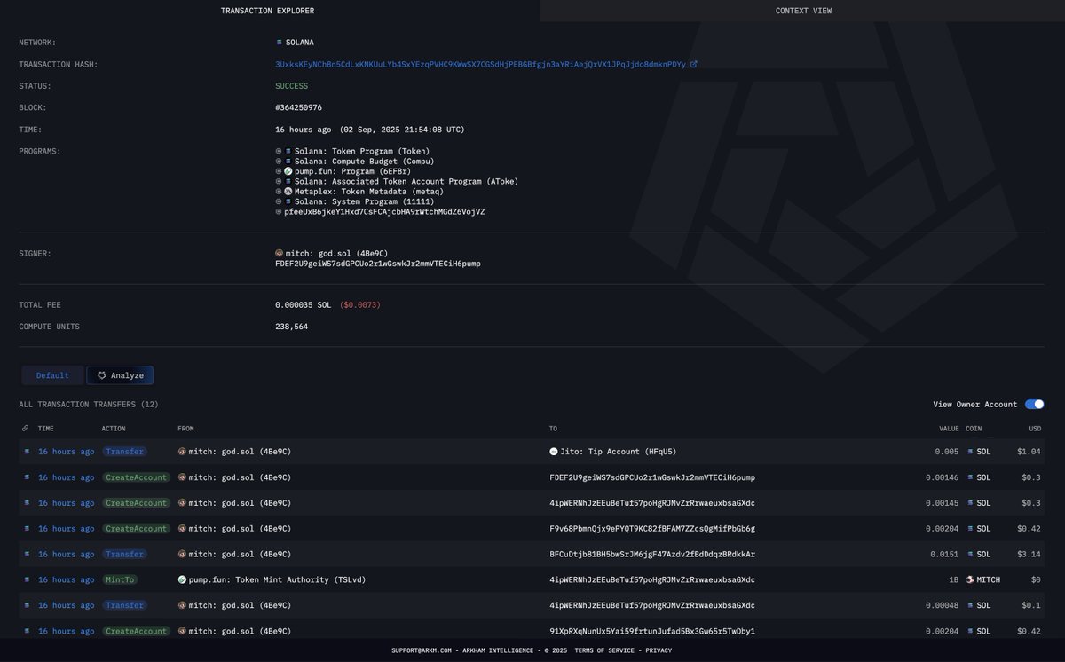
Task: Open recipient address BFCuDtjb81BH5bwSrJM6jgF47
Action: pos(652,555)
